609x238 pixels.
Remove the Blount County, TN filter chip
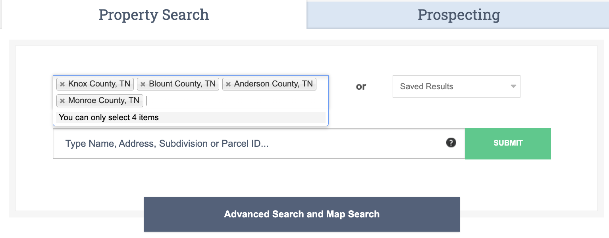pos(143,84)
